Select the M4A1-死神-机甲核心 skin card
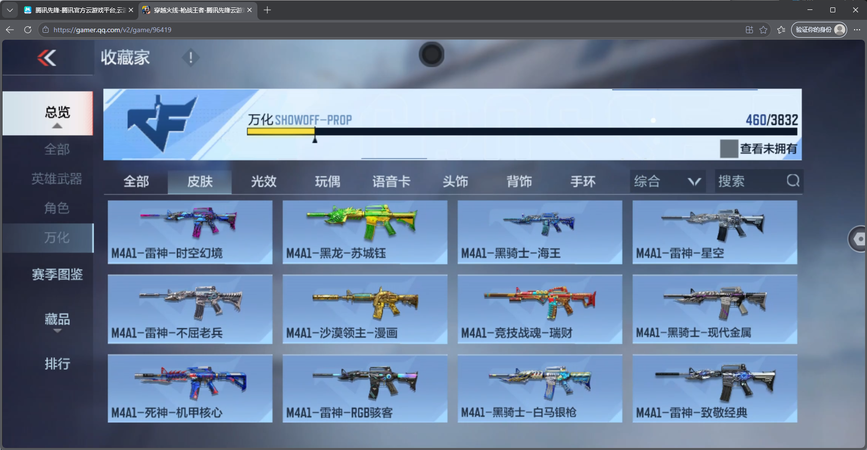This screenshot has height=450, width=867. 190,389
